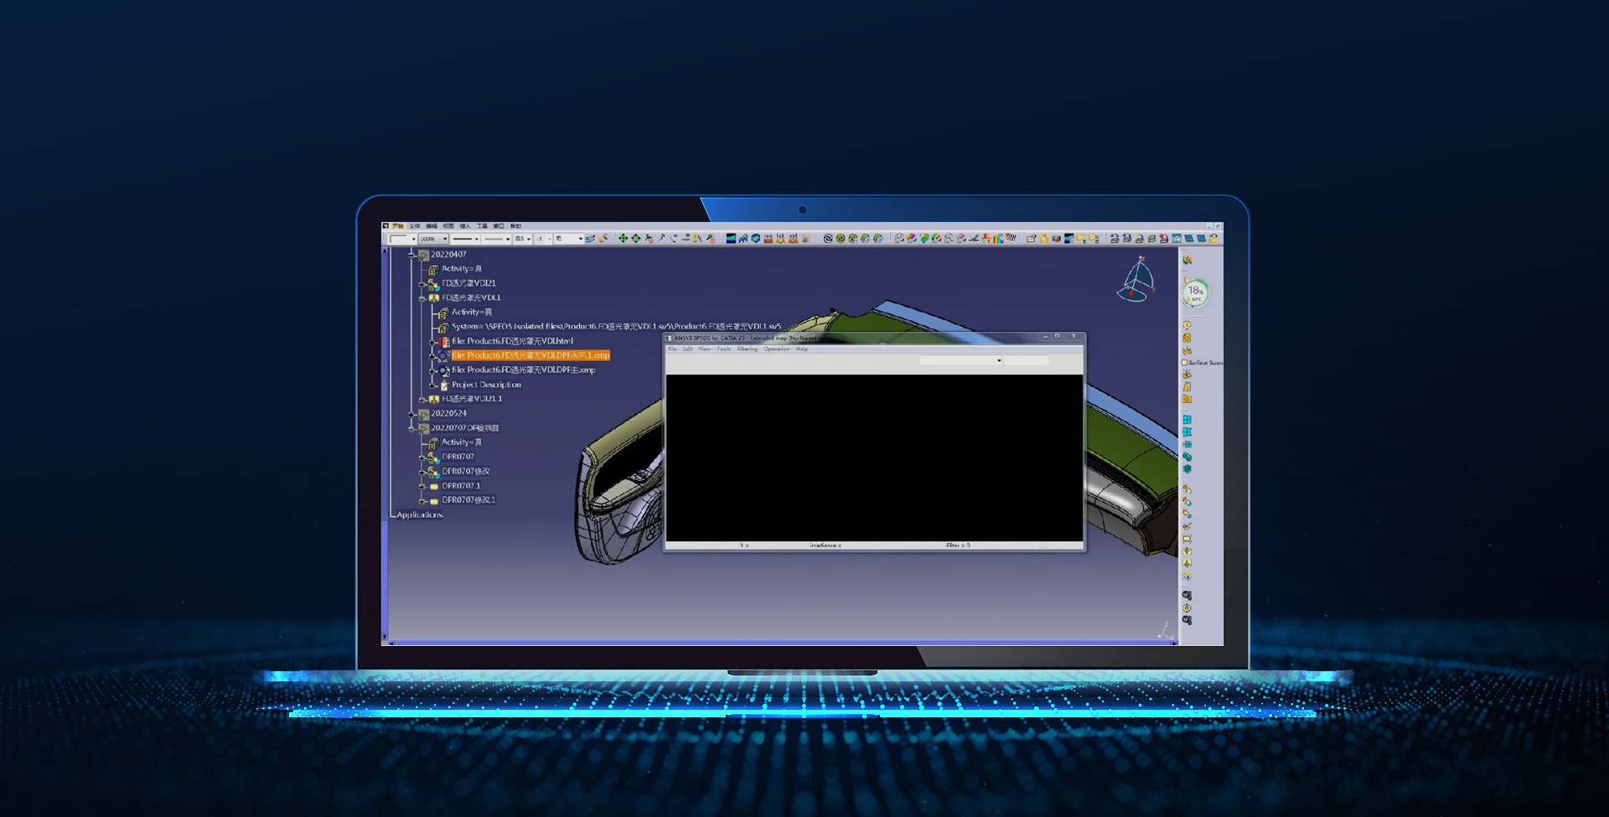The image size is (1609, 817).
Task: Open the Filtering menu in SPEOS window
Action: coord(747,349)
